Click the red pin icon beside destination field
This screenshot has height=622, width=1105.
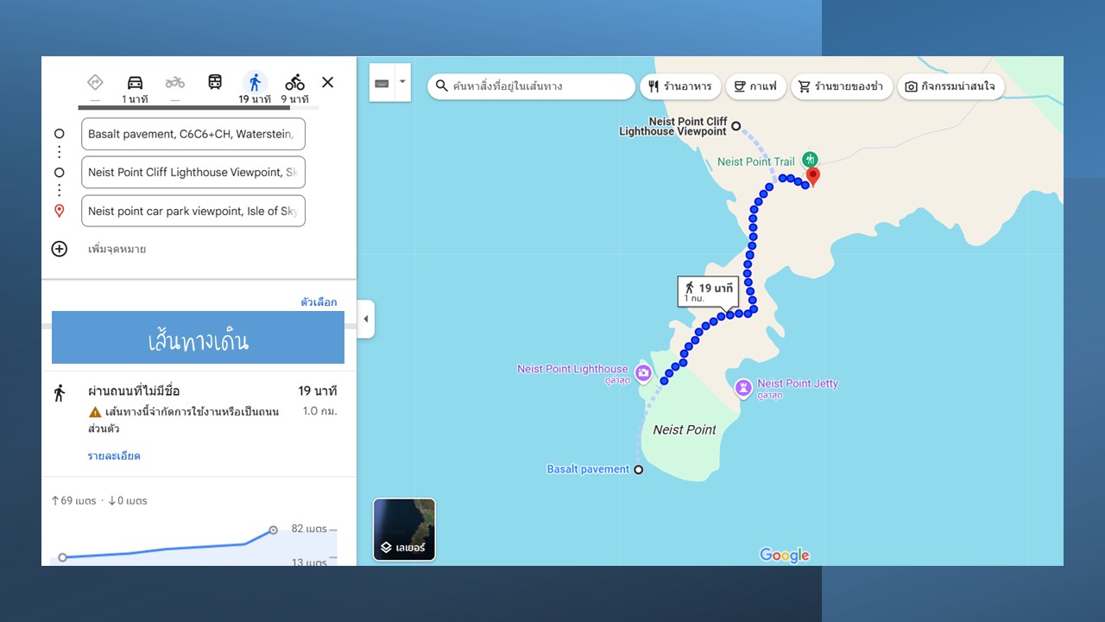click(60, 211)
